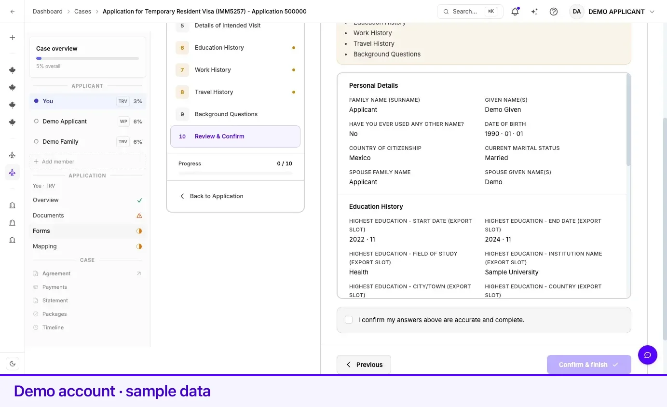Select the Demo Applicant WP row
Image resolution: width=667 pixels, height=407 pixels.
point(87,122)
